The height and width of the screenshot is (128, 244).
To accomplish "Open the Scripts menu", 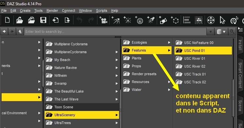I will click(x=101, y=11).
